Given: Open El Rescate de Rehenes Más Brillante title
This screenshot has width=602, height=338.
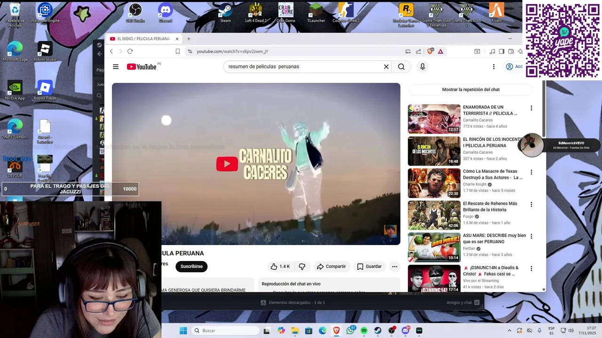Looking at the screenshot, I should click(x=490, y=207).
